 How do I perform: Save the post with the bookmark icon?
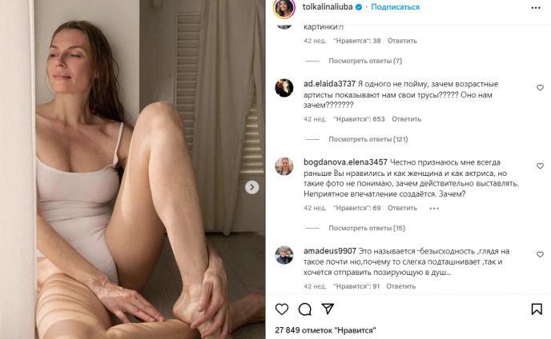pyautogui.click(x=537, y=309)
